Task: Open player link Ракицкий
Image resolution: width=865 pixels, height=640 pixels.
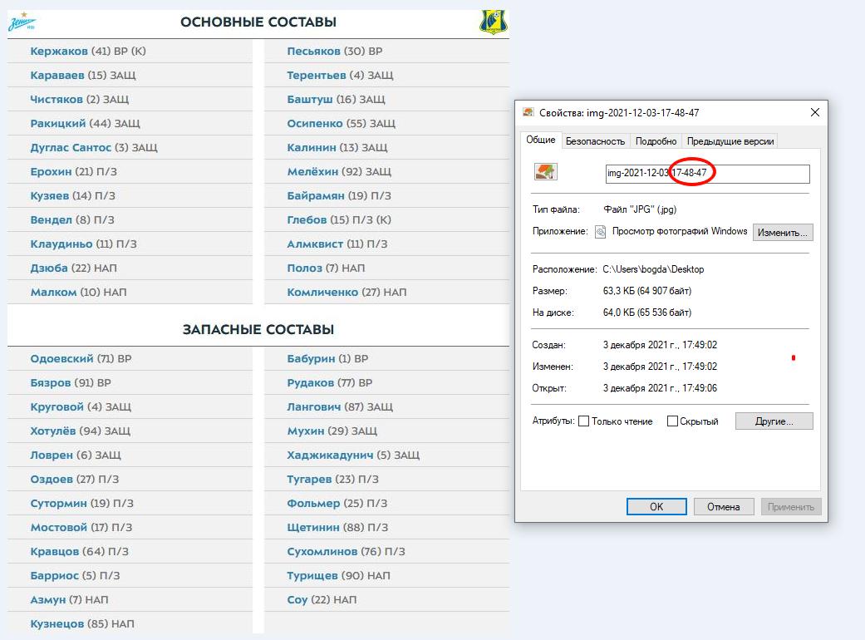Action: (x=58, y=124)
